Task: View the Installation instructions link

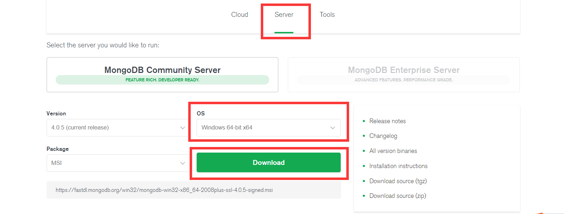Action: 398,166
